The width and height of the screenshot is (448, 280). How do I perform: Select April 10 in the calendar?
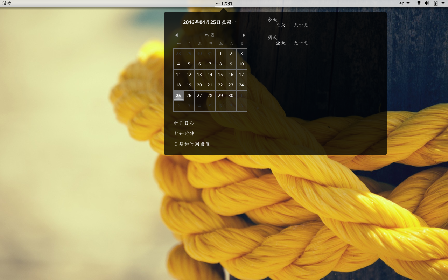[x=241, y=64]
